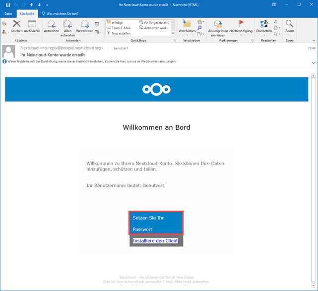This screenshot has width=318, height=291.
Task: Click the Übersetzen translate button
Action: pyautogui.click(x=264, y=28)
